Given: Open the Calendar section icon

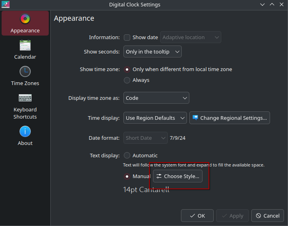Looking at the screenshot, I should 25,45.
